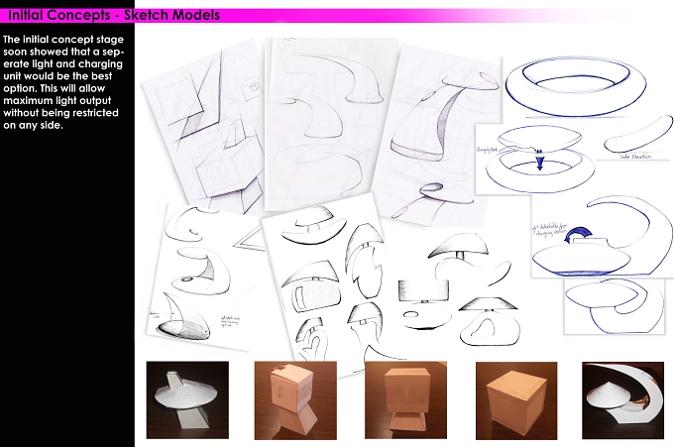This screenshot has height=448, width=674.
Task: Open the white crescent cone model photo
Action: pyautogui.click(x=622, y=400)
